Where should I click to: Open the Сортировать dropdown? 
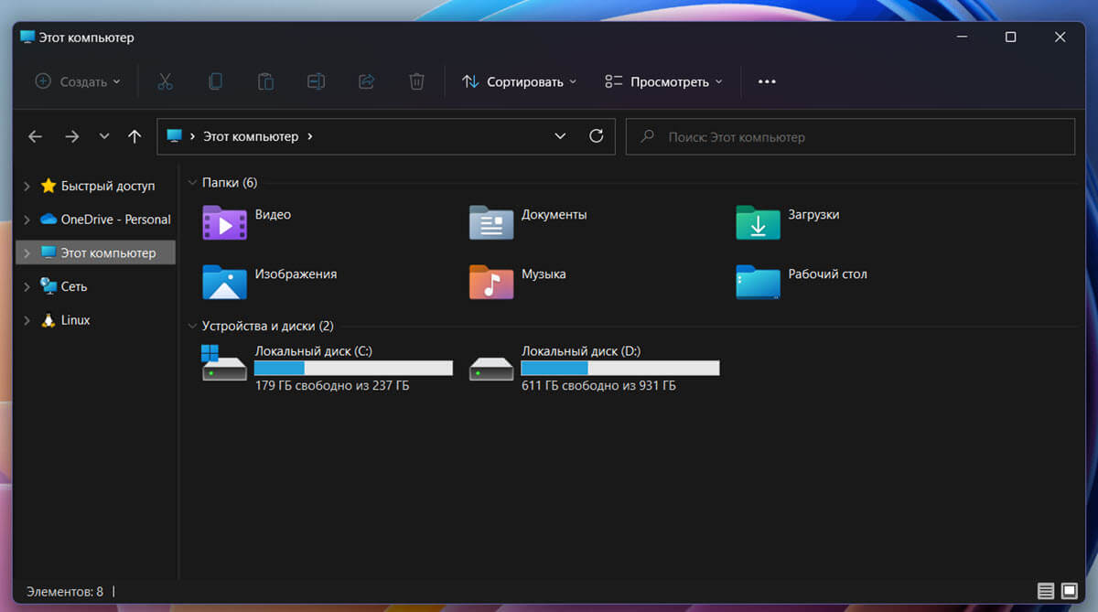519,81
